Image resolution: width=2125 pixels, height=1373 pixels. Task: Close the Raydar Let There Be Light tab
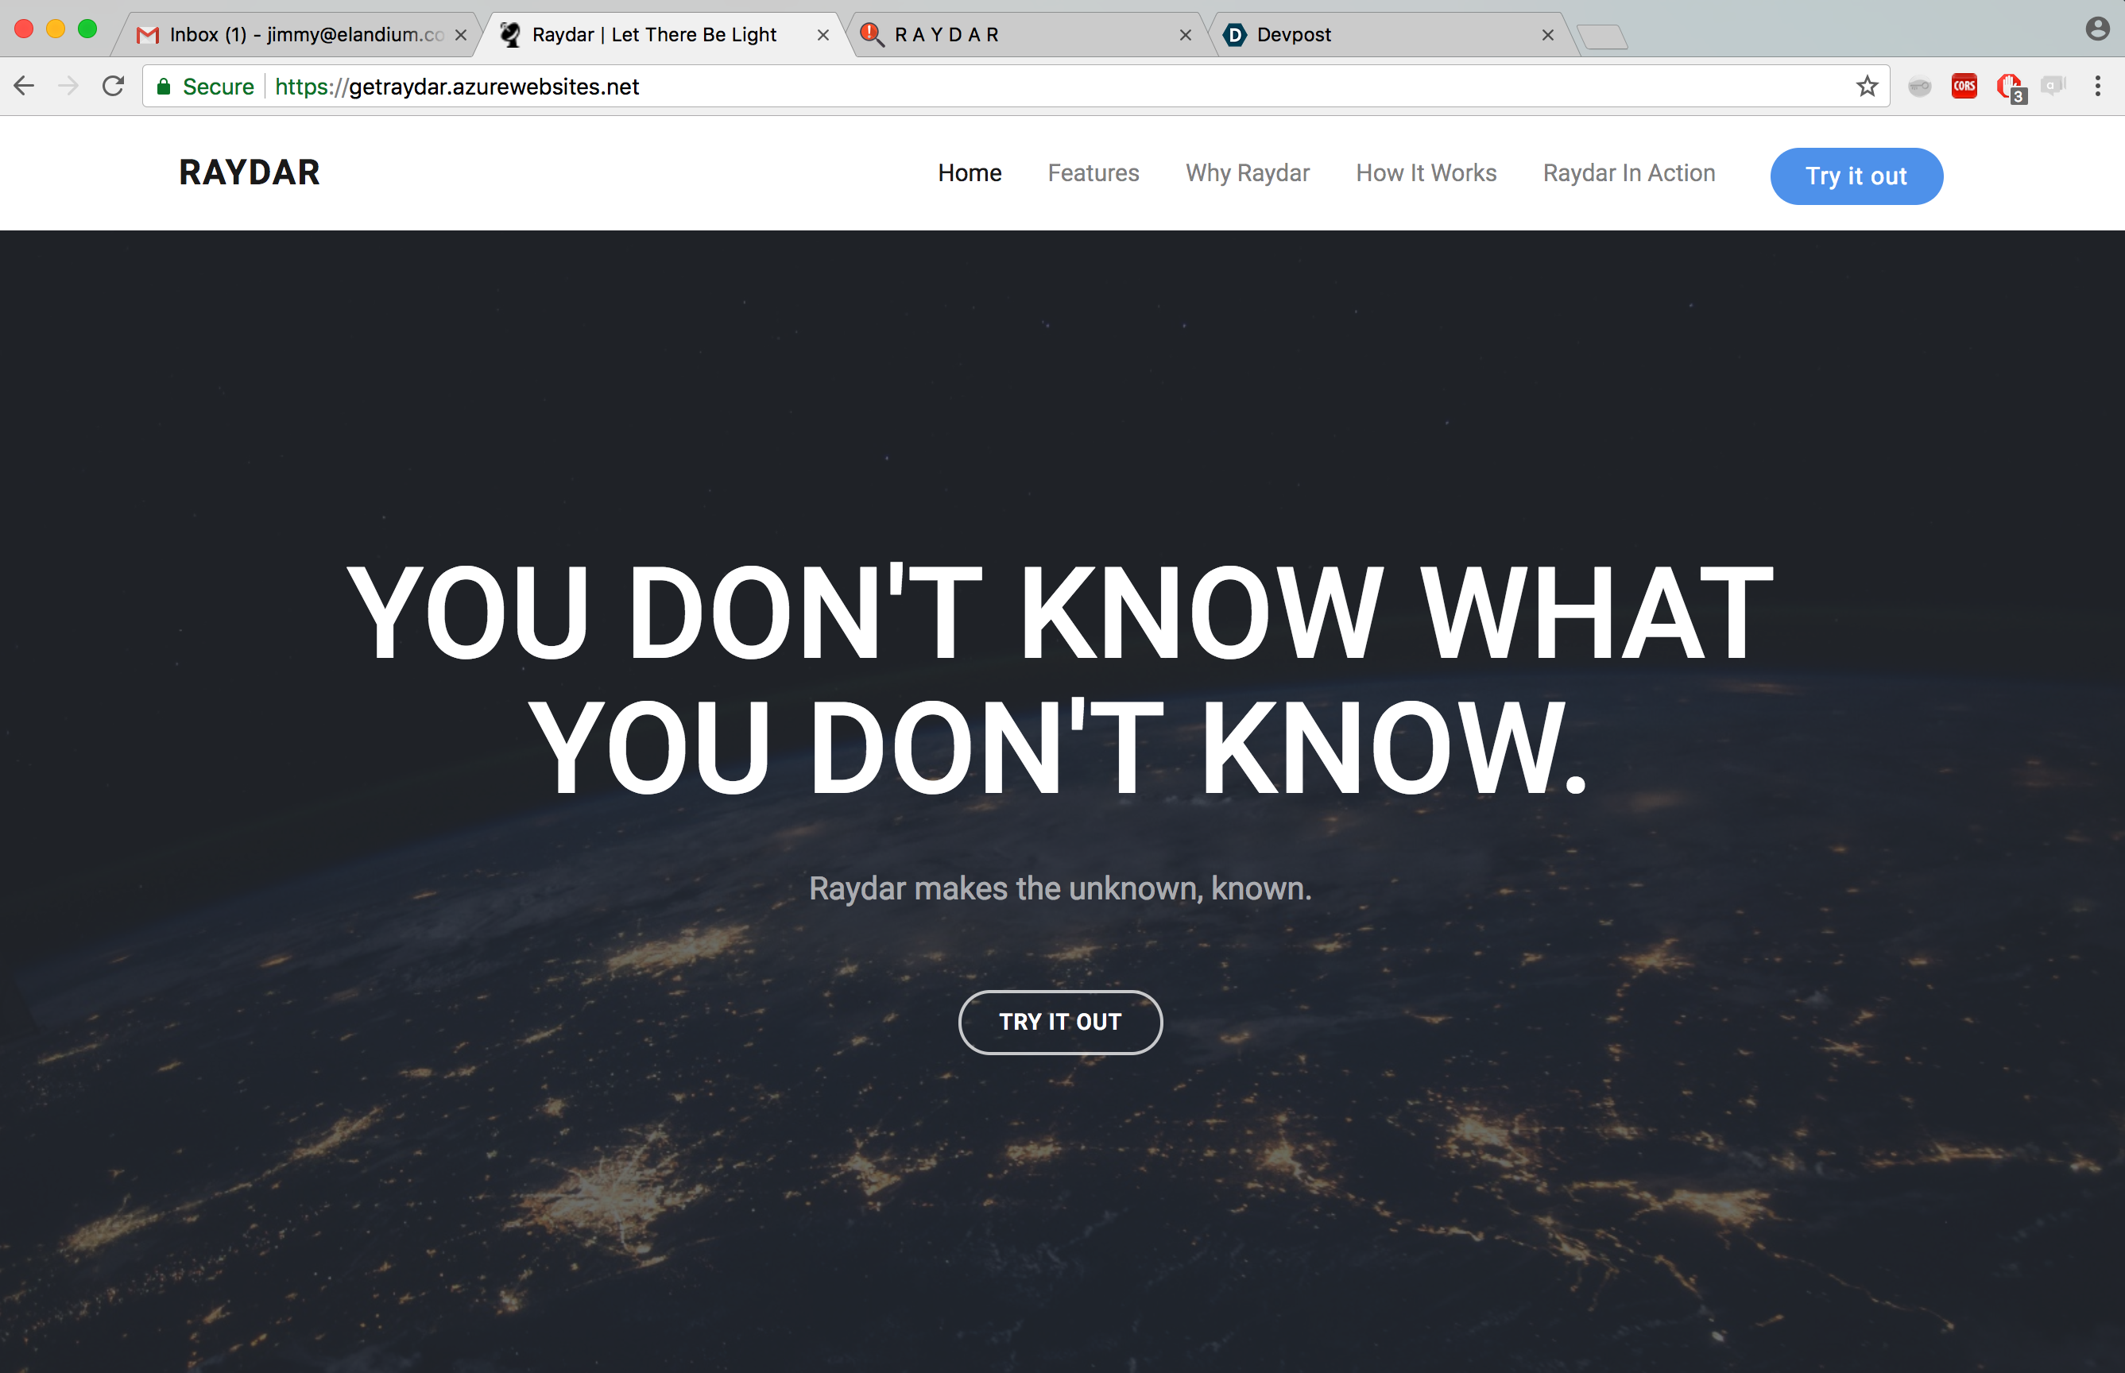pos(823,35)
